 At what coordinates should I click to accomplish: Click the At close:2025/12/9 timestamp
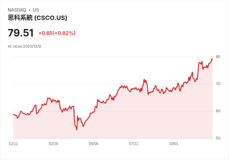tap(24, 46)
